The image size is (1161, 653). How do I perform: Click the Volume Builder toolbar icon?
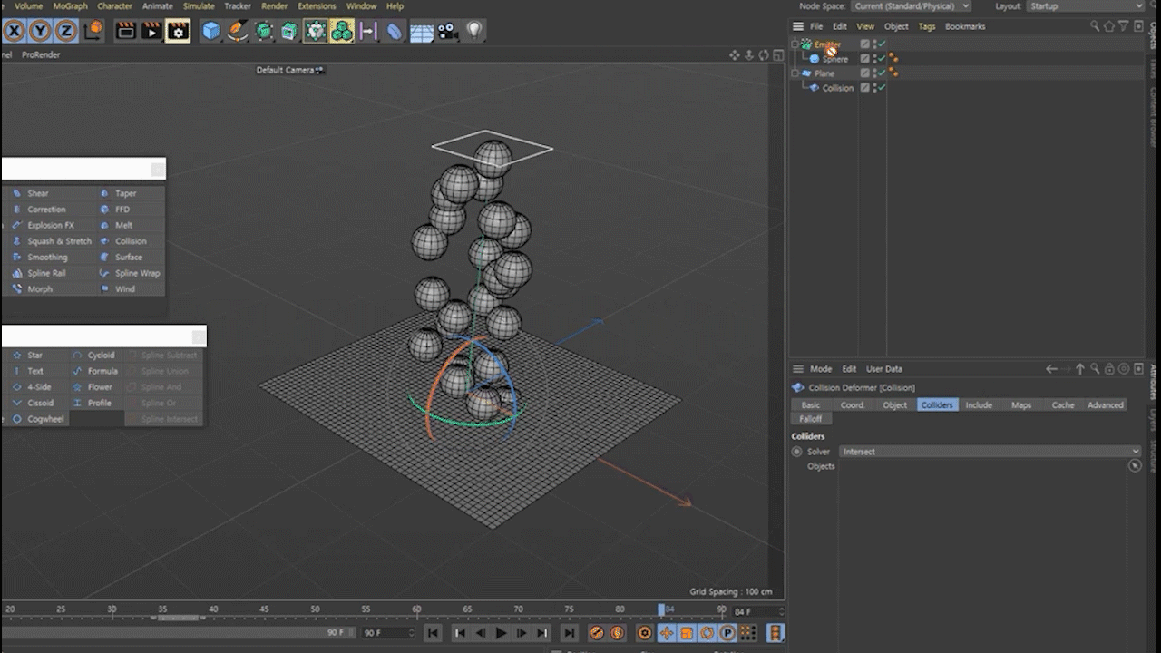pos(315,32)
